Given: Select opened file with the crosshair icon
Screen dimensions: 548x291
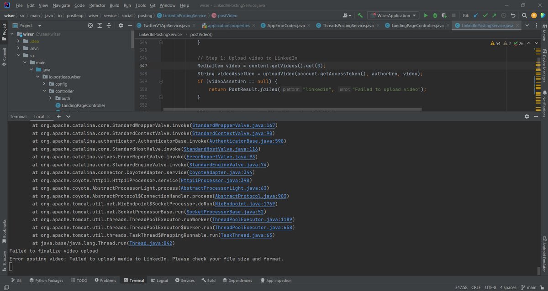Looking at the screenshot, I should click(90, 26).
